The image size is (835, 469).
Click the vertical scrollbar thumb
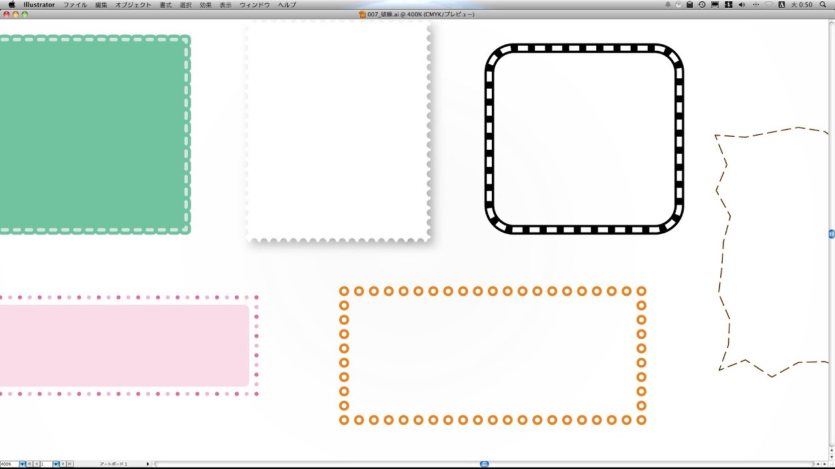click(832, 234)
